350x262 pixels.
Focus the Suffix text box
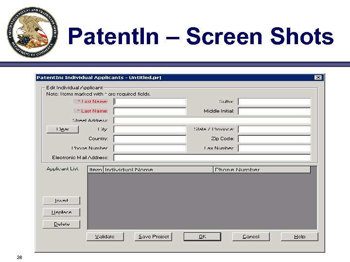point(274,101)
